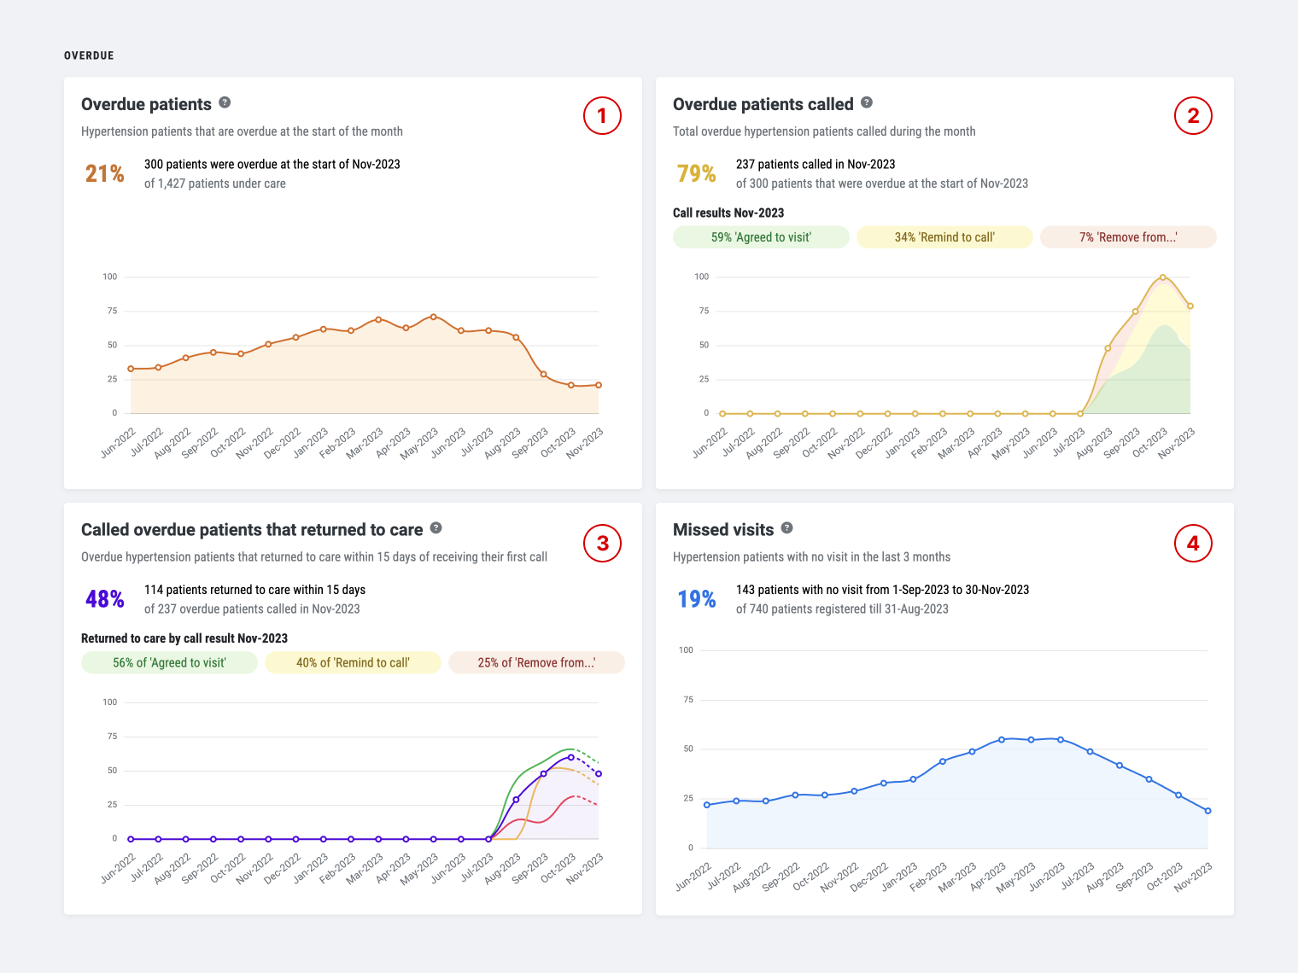
Task: Click Dec-2022 axis label on Missed visits chart
Action: pos(869,877)
